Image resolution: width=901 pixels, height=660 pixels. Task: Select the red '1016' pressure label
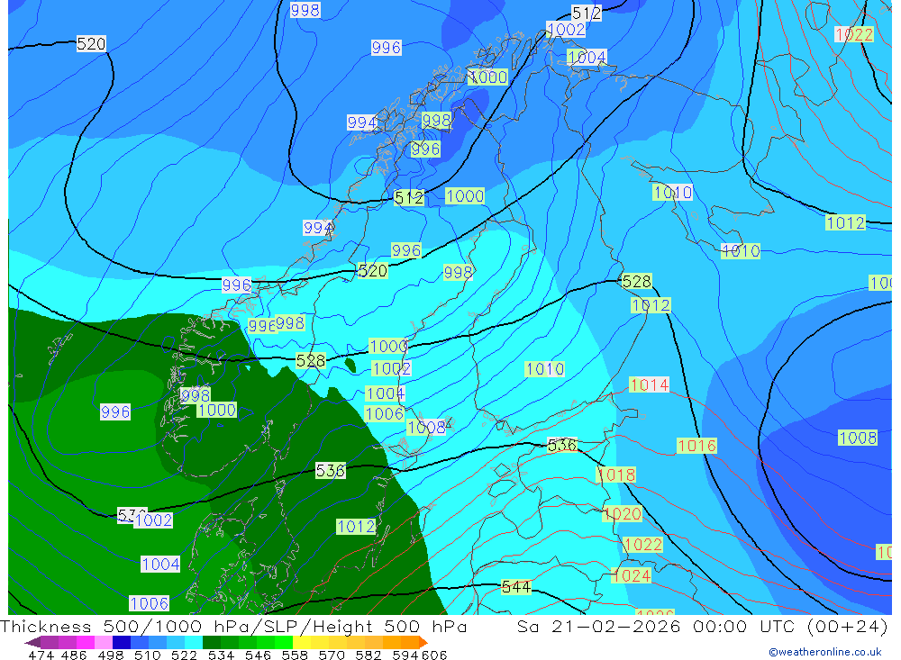pyautogui.click(x=696, y=445)
